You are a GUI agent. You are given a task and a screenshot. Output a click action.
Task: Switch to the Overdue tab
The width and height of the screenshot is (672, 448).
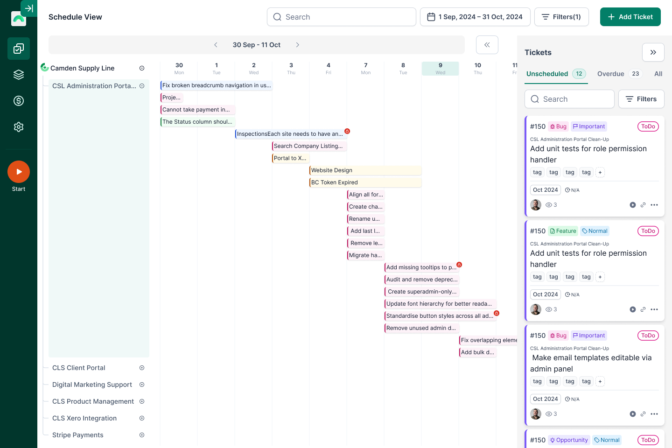(x=620, y=74)
